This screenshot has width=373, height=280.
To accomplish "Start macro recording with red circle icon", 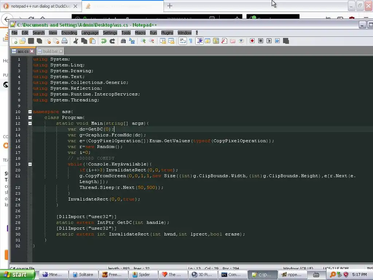I will click(252, 41).
